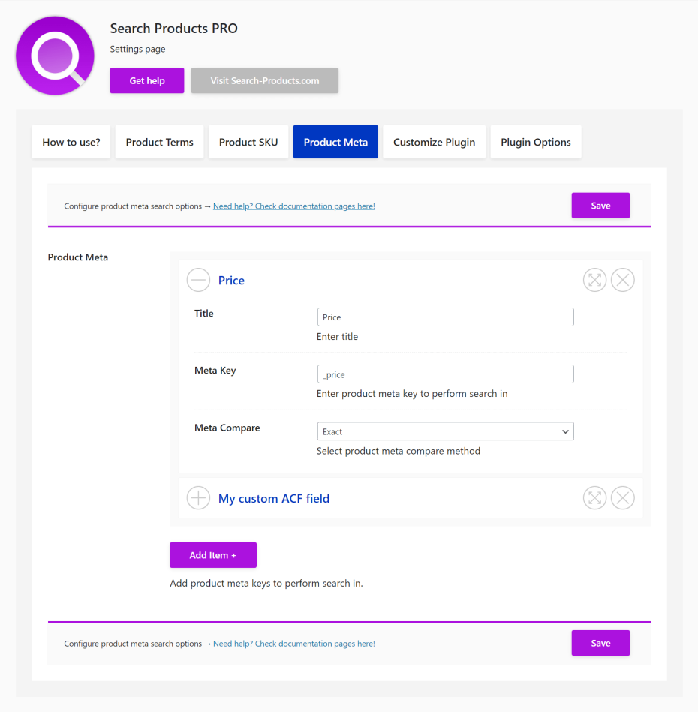
Task: Click into the Meta Key field
Action: pos(445,374)
